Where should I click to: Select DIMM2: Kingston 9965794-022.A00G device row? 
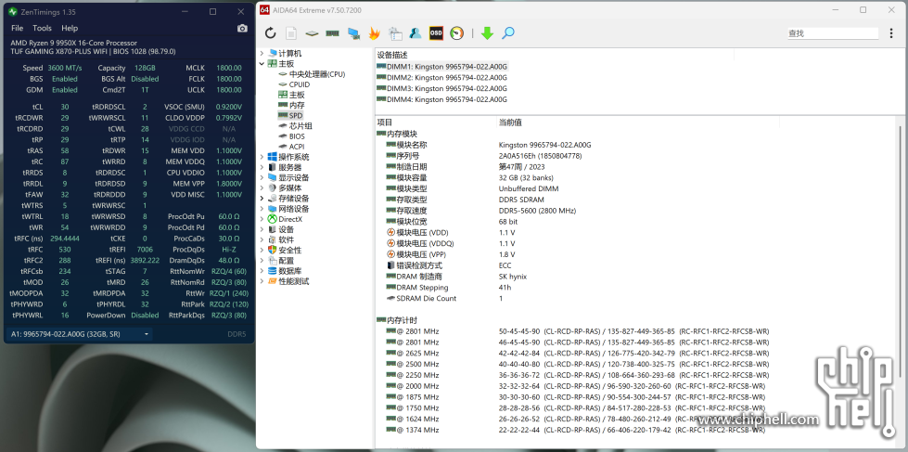pyautogui.click(x=441, y=78)
